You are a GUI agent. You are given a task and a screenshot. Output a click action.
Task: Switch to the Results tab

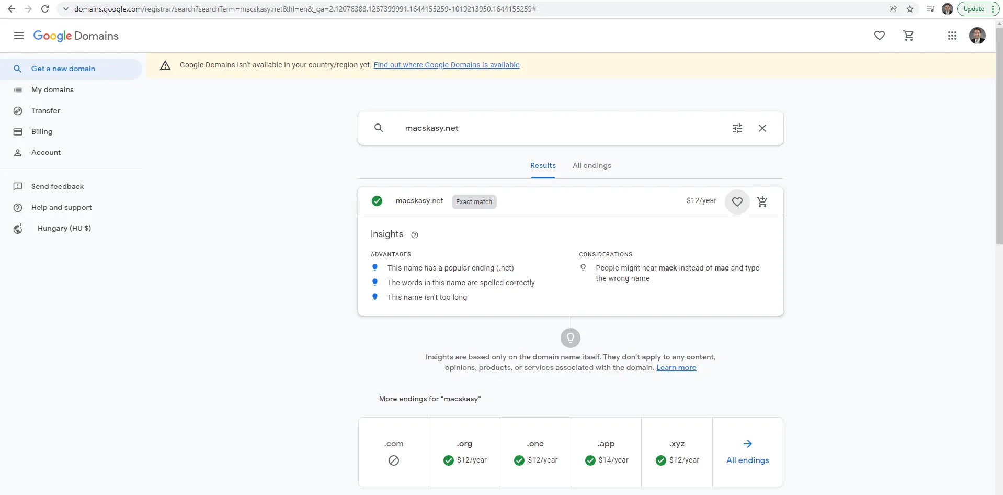(543, 166)
